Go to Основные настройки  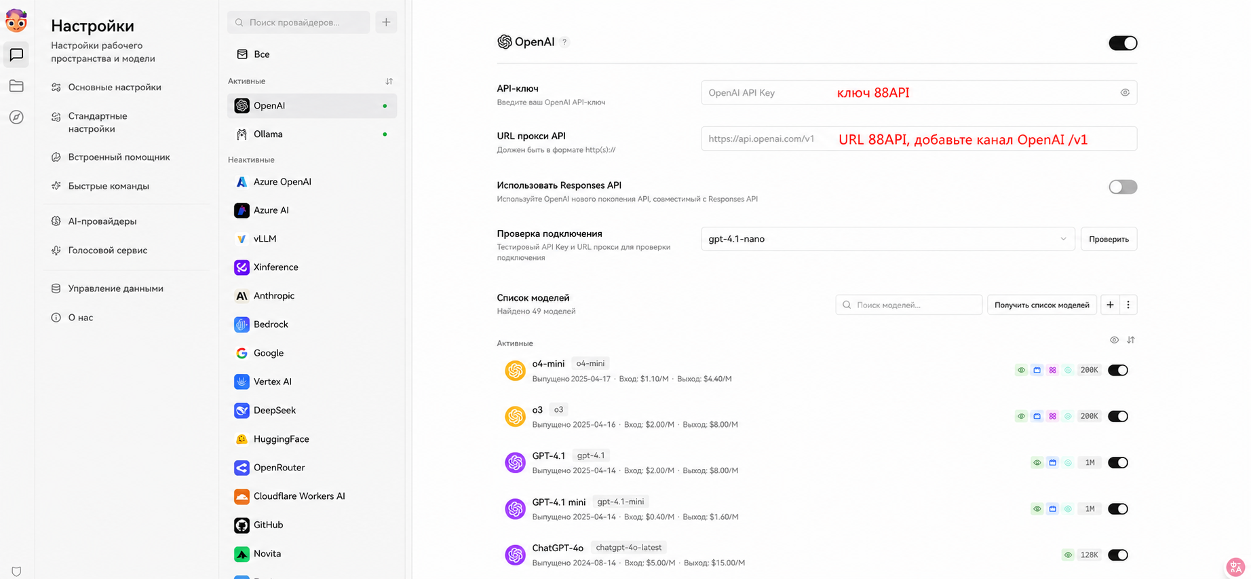115,87
